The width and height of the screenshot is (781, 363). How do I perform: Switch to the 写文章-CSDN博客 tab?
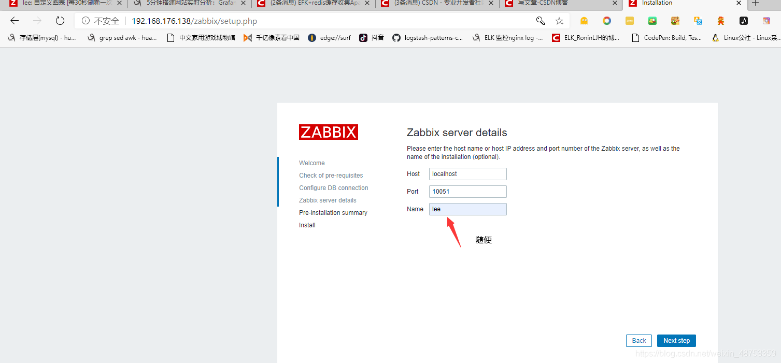(561, 3)
